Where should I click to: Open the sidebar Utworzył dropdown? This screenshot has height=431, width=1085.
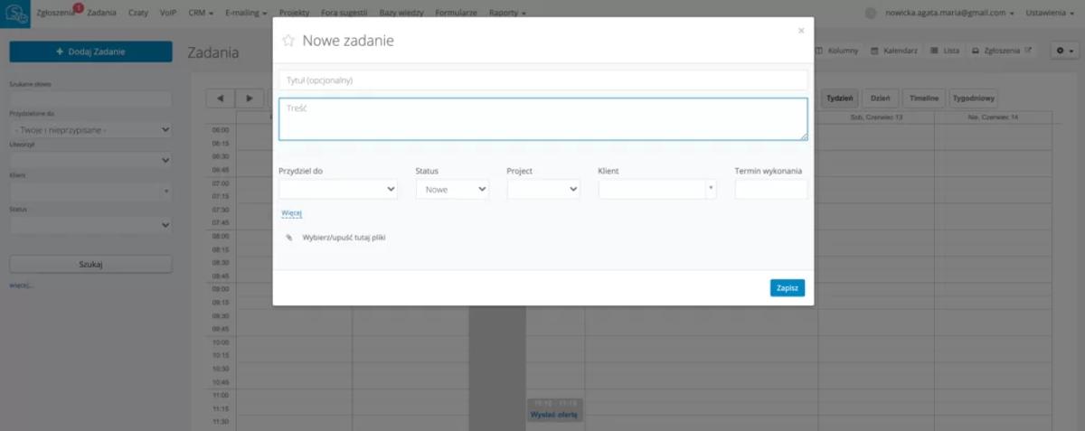tap(90, 160)
